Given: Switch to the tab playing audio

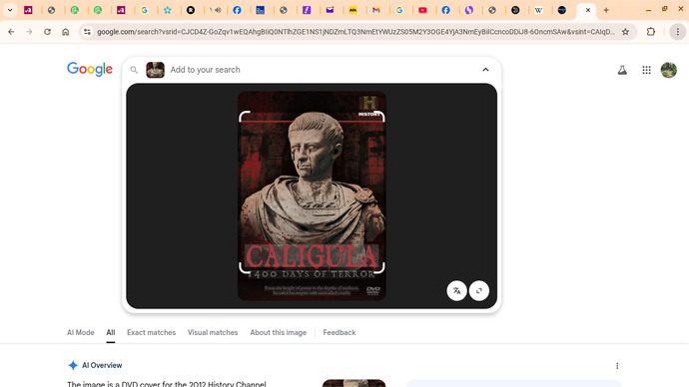Looking at the screenshot, I should tap(215, 10).
